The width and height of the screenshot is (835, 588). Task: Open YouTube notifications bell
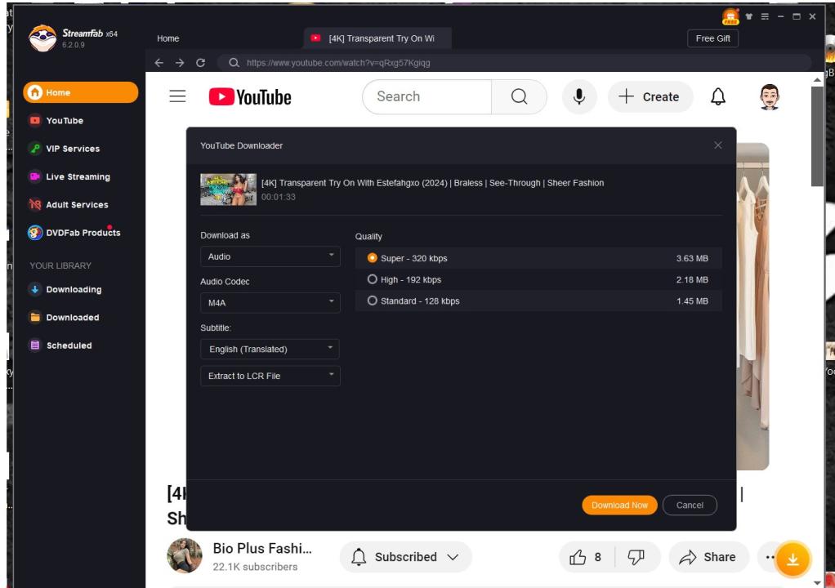point(718,97)
